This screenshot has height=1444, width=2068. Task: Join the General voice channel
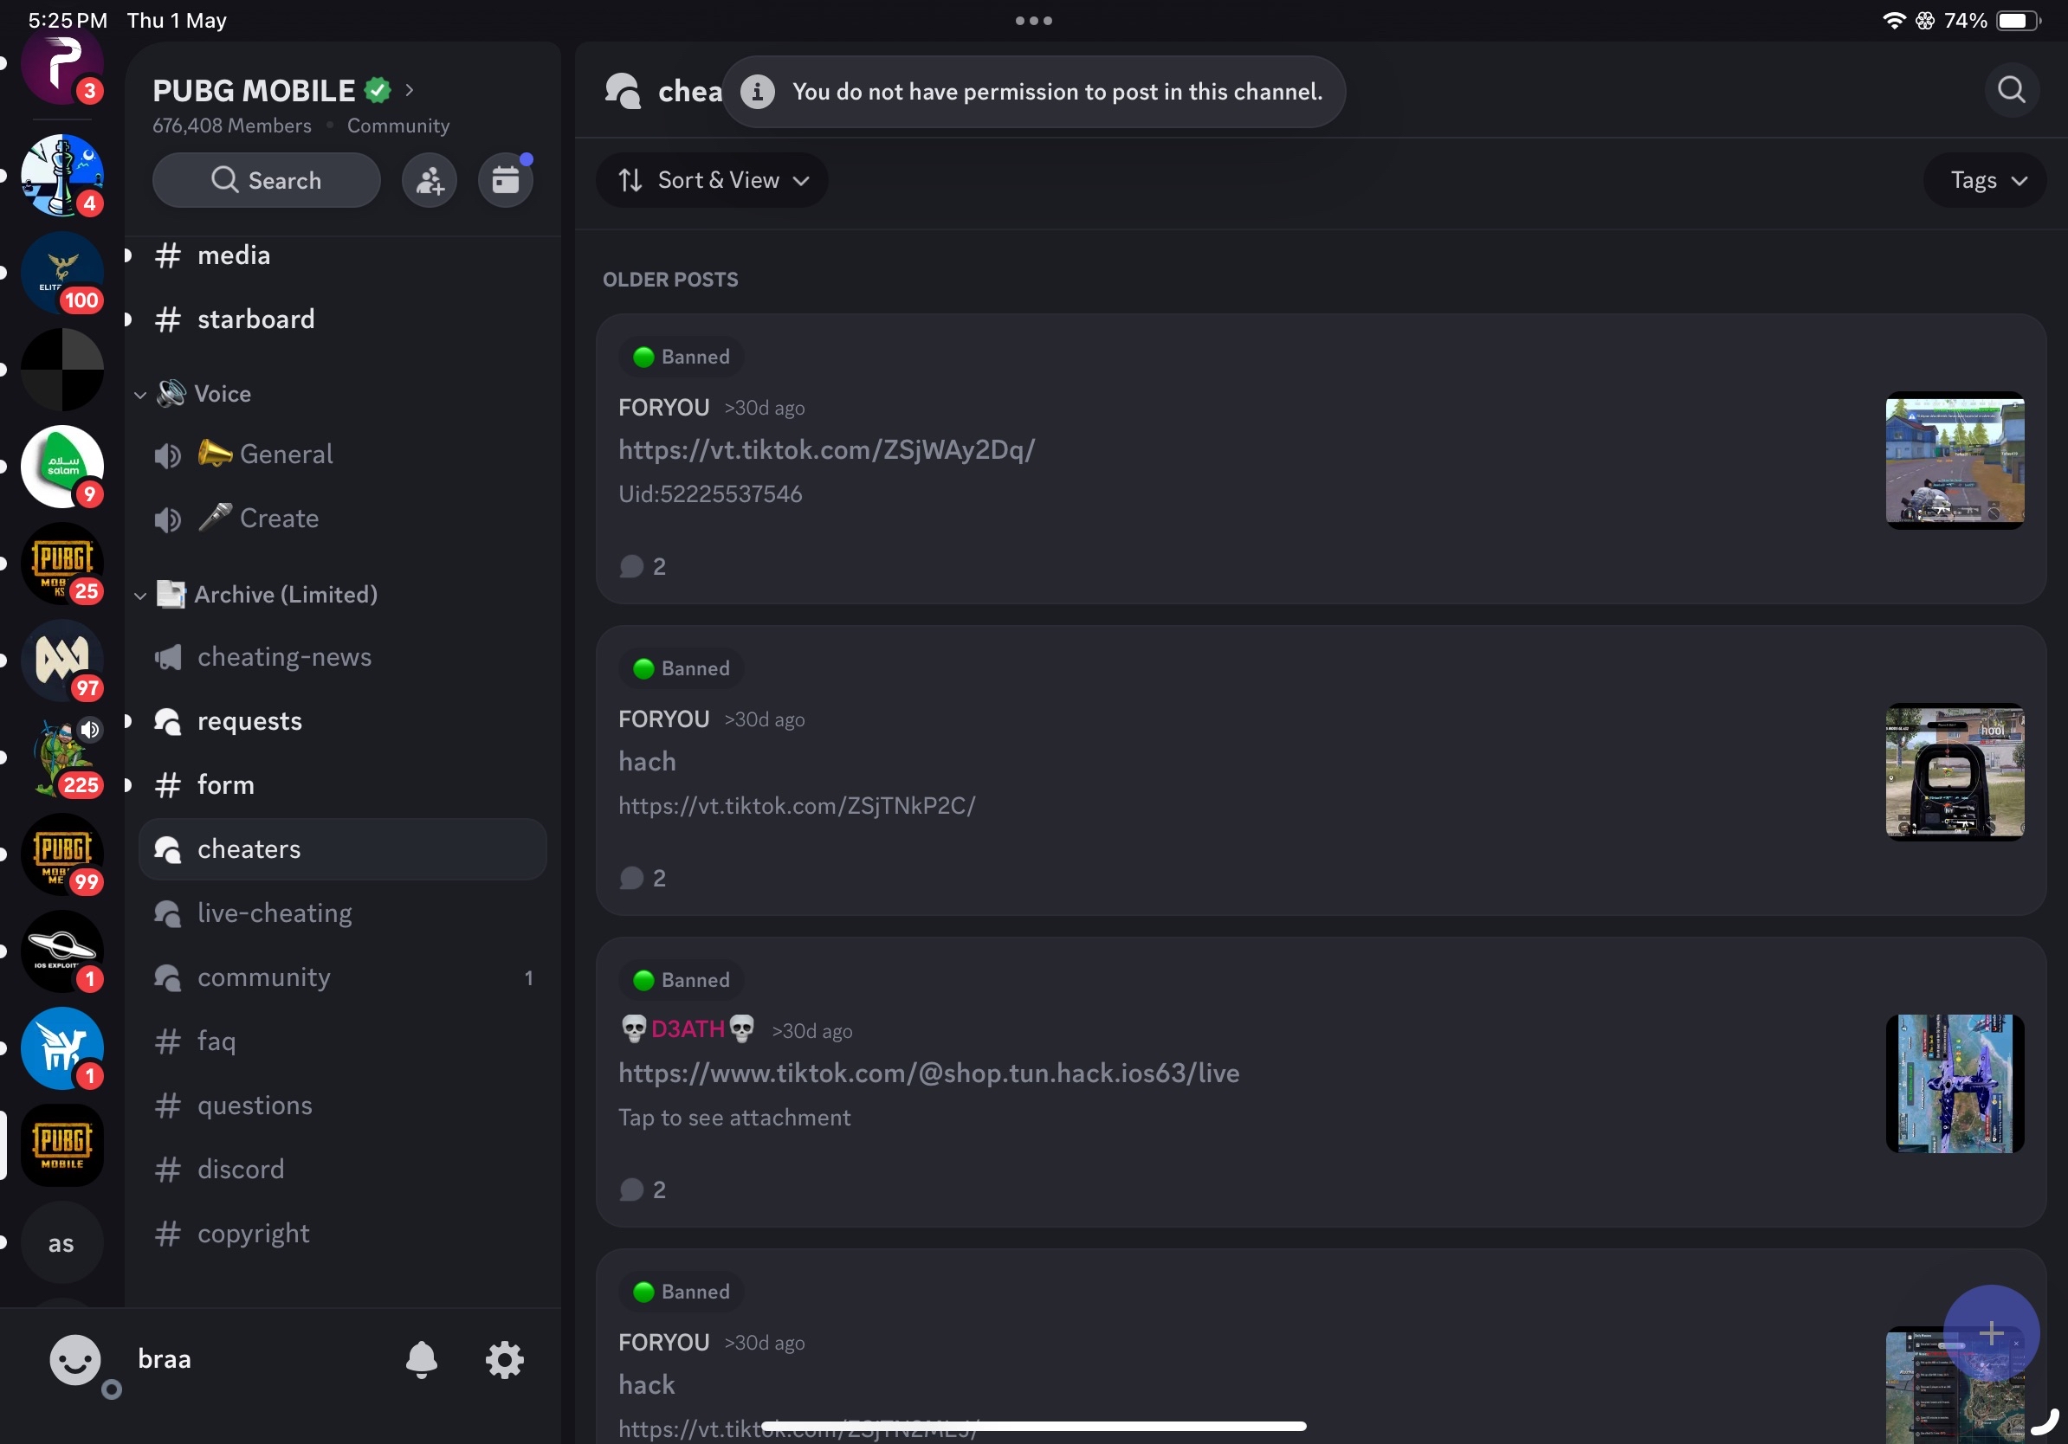(285, 454)
